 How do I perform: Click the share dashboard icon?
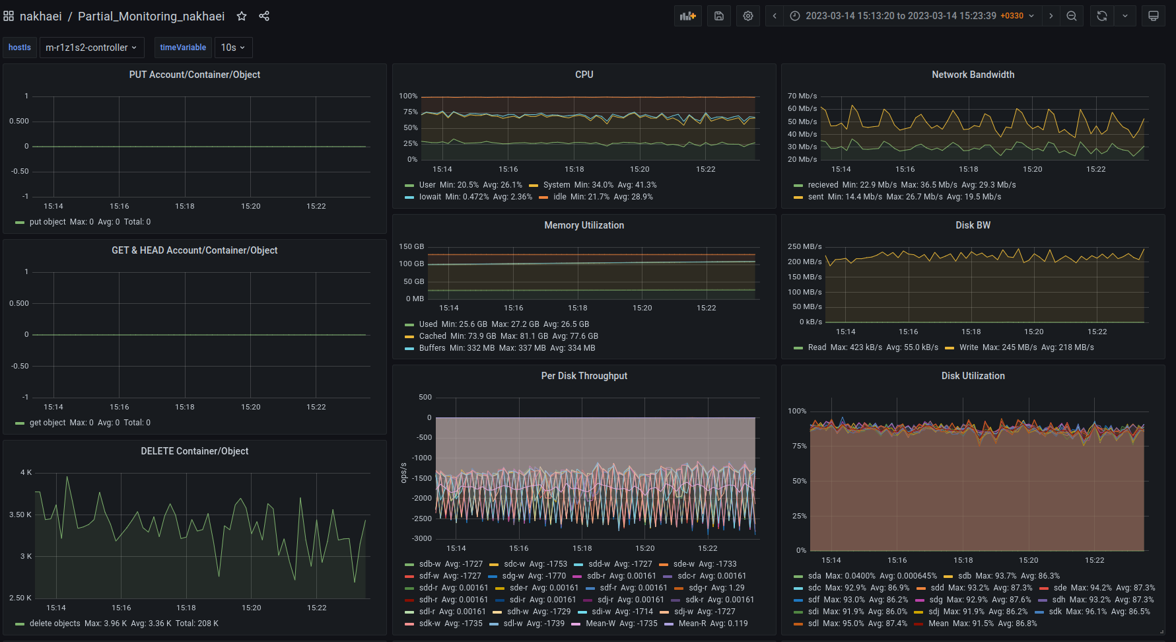264,16
